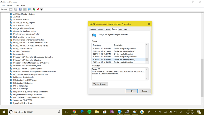Open Microsoft Store from the taskbar
204x115 pixels.
pyautogui.click(x=105, y=112)
